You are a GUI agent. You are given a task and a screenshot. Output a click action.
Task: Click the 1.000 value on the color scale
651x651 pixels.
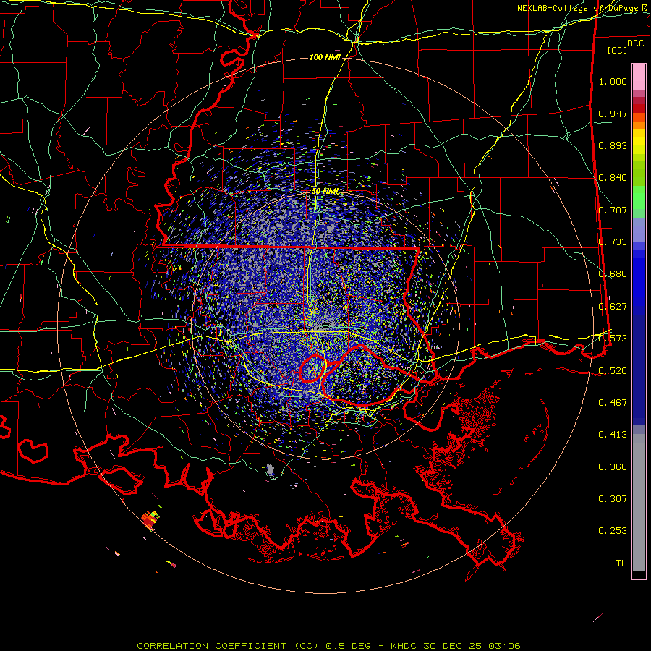click(613, 81)
